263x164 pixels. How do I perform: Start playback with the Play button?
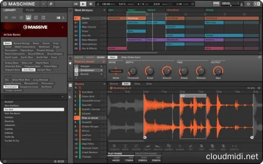[83, 4]
